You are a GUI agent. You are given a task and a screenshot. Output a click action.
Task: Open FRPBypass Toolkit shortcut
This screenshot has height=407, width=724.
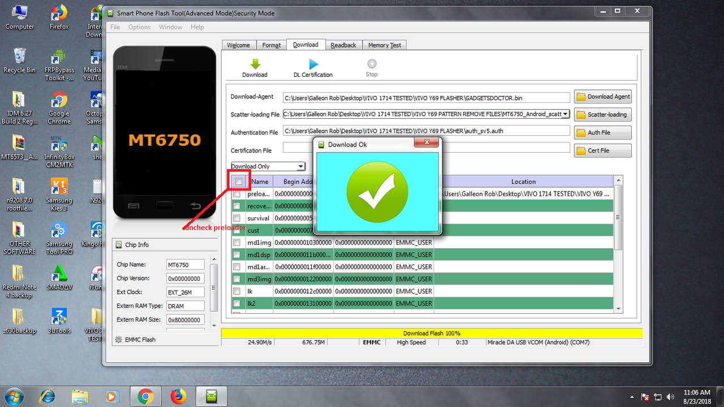point(59,65)
